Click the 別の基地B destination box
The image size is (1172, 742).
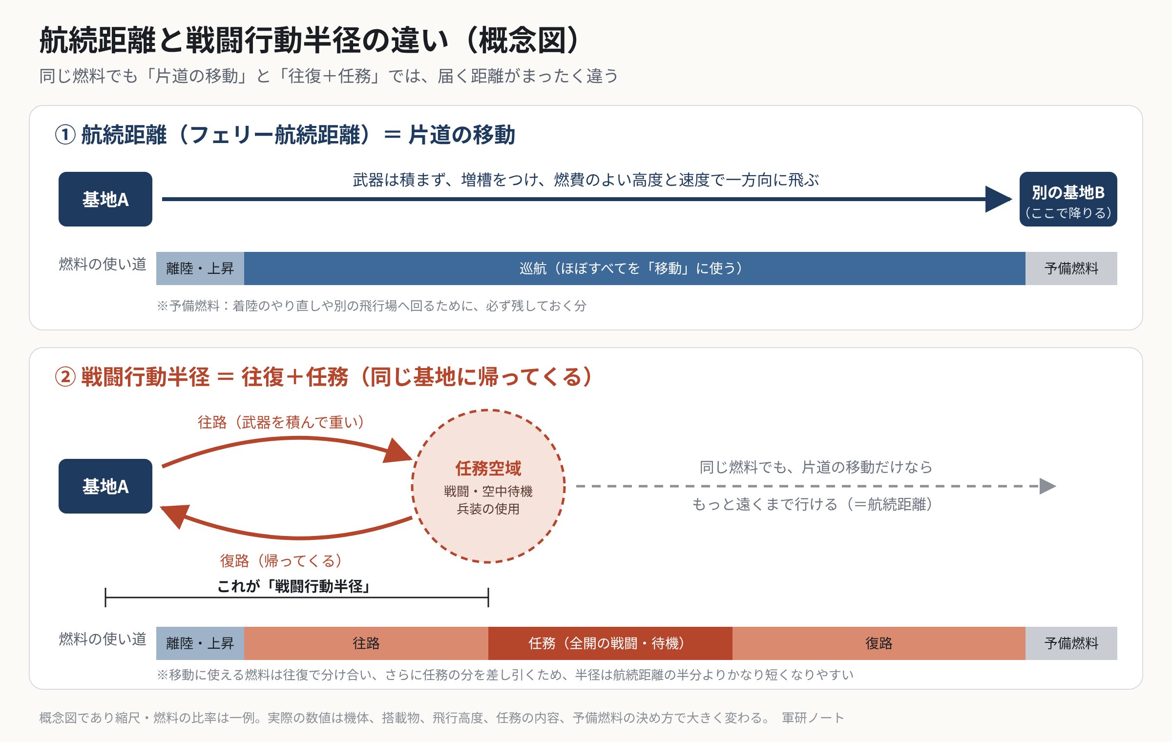(x=1068, y=199)
